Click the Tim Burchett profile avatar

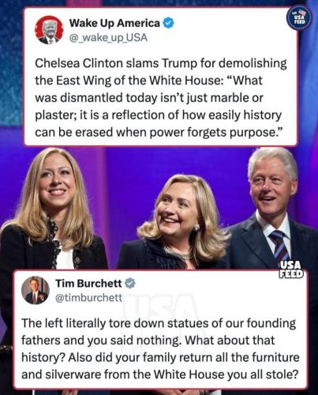pos(36,290)
